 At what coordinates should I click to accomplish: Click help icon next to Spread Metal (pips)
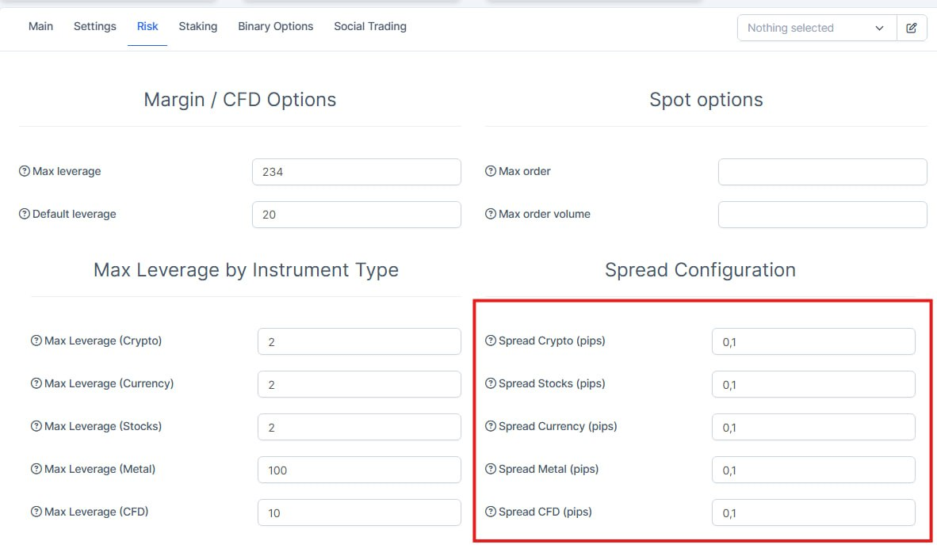coord(491,470)
